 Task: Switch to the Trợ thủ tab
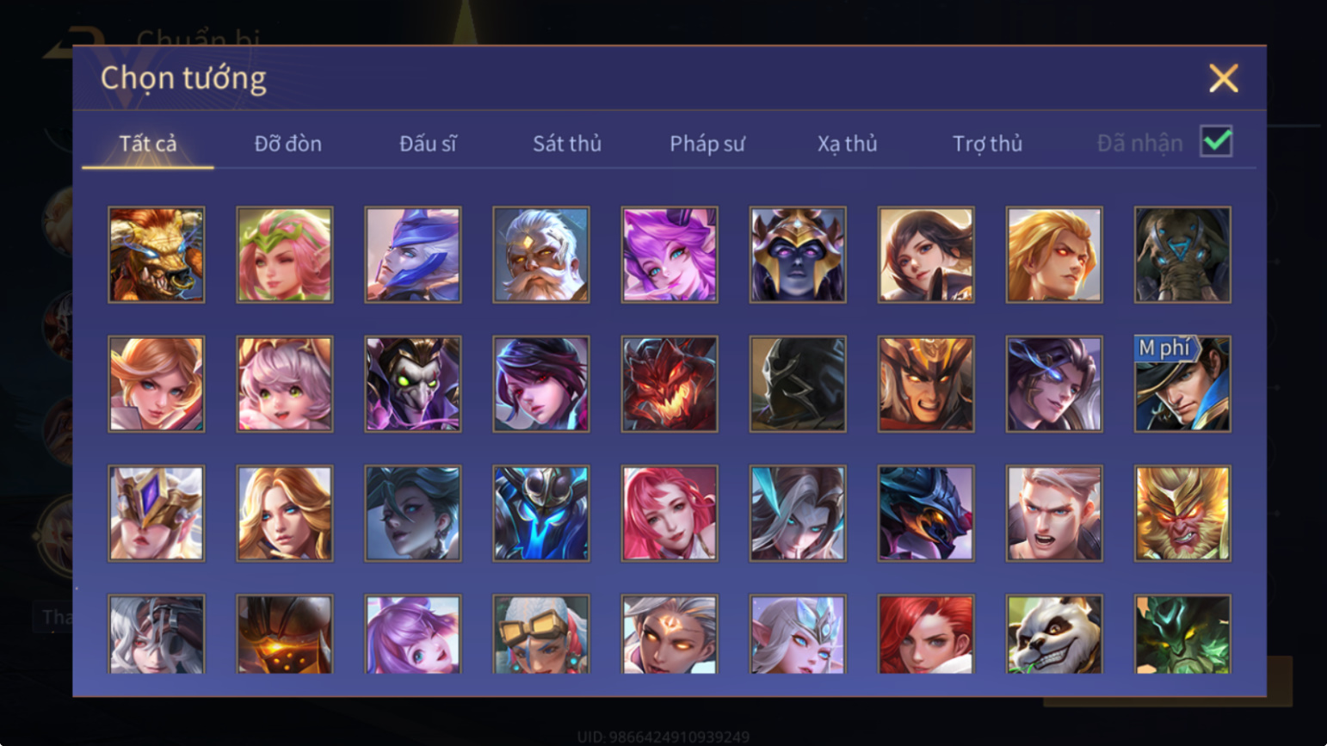987,144
